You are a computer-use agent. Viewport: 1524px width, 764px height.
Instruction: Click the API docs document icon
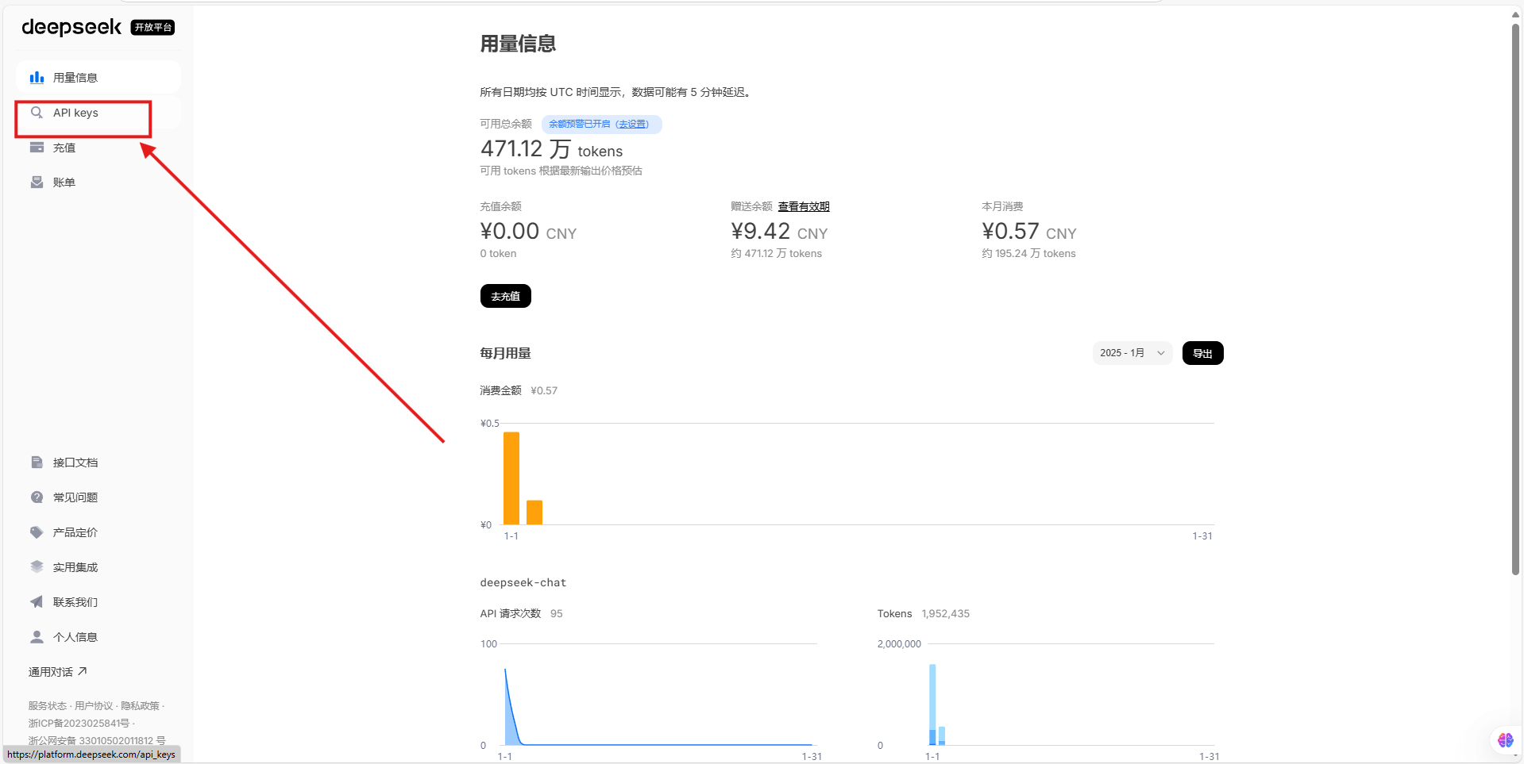(37, 463)
